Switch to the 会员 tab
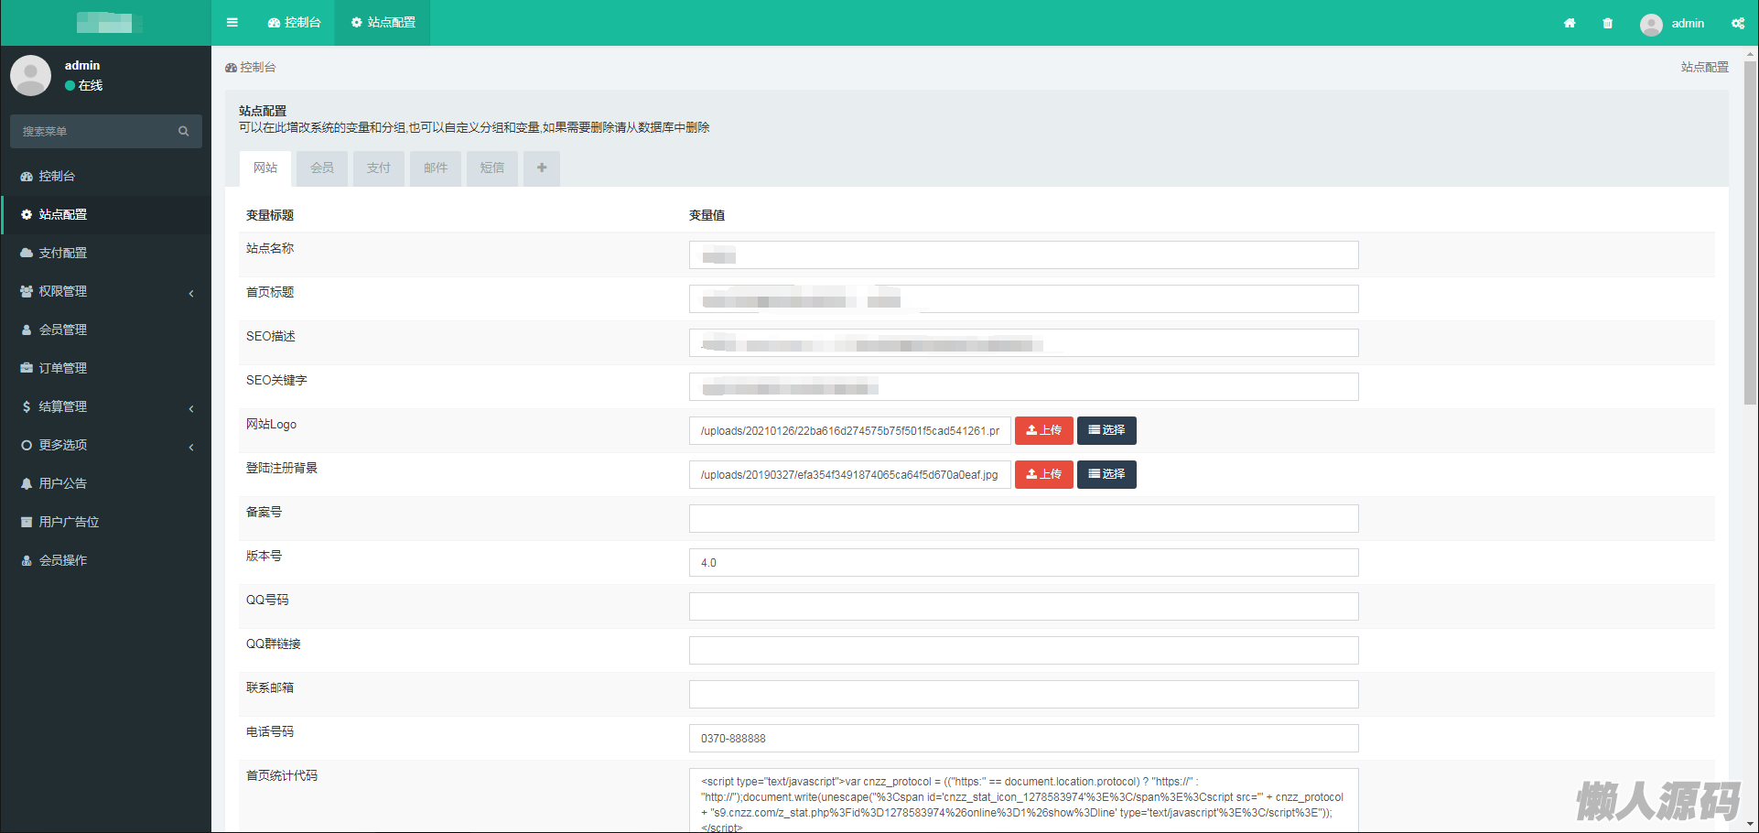 click(x=322, y=168)
